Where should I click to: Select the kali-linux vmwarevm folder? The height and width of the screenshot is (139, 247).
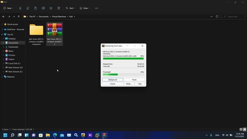click(x=36, y=34)
